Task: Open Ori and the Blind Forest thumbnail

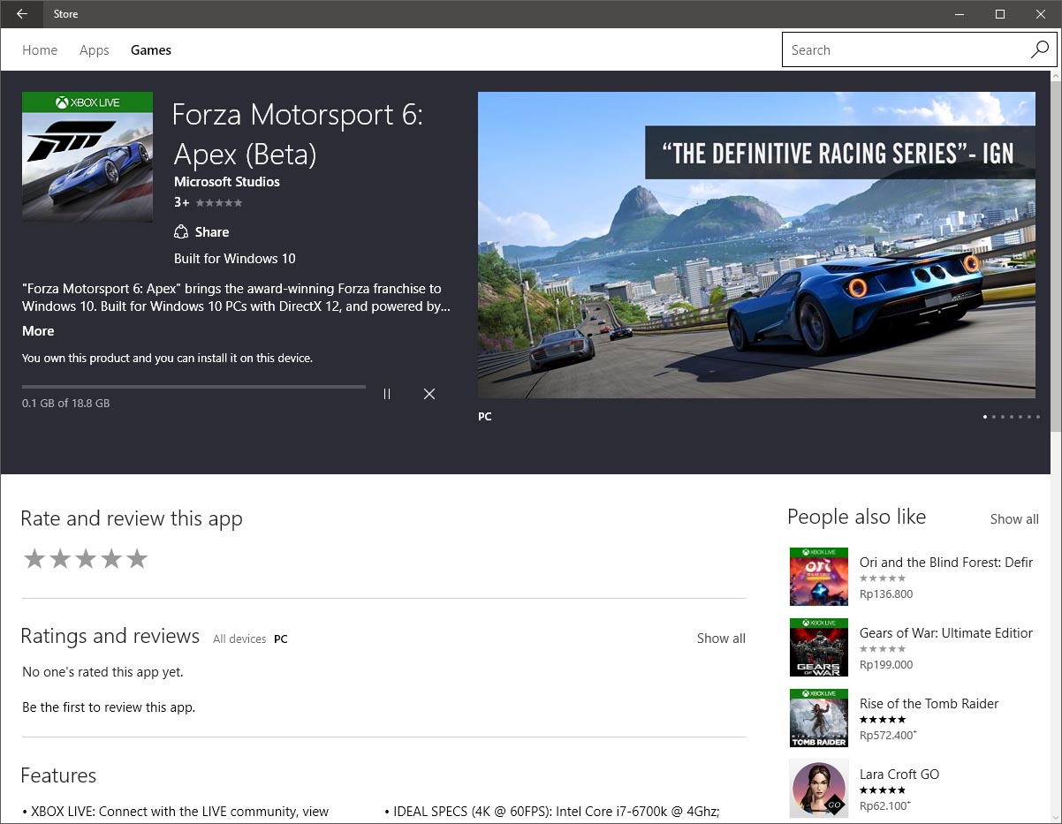Action: (818, 577)
